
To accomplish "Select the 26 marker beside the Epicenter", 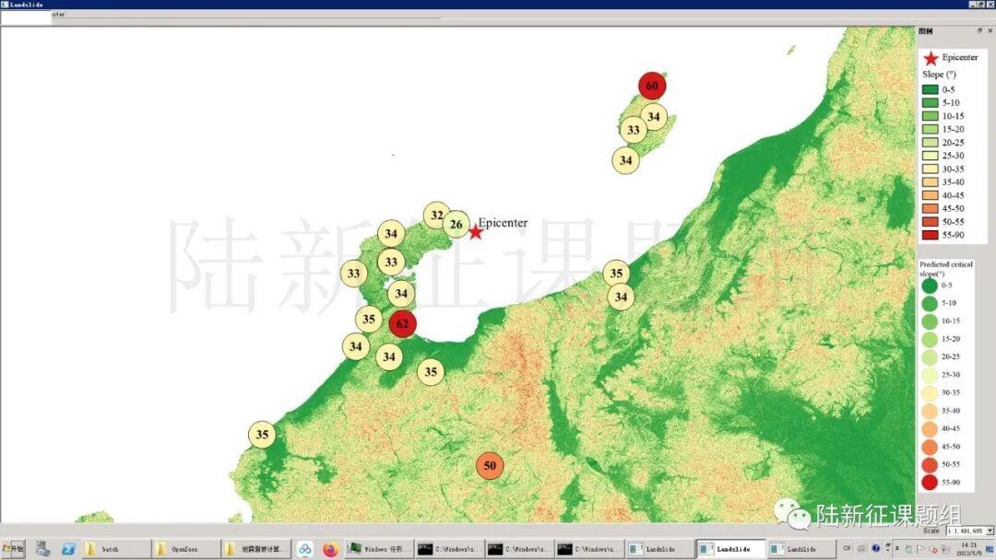I will pyautogui.click(x=456, y=224).
